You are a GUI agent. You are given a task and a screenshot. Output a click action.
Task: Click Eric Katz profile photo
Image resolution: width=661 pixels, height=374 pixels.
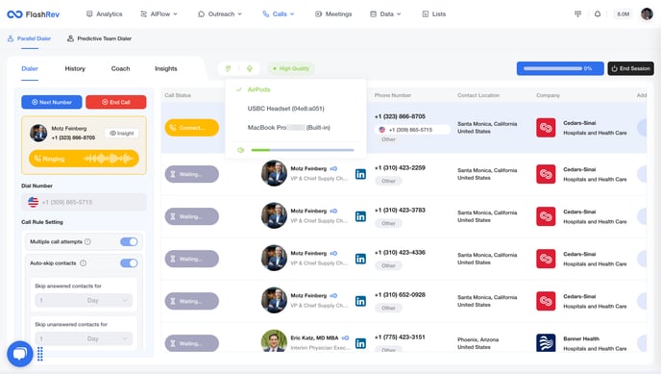[274, 340]
